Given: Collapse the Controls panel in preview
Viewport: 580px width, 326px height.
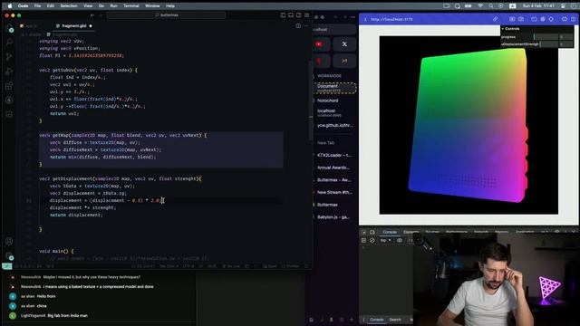Looking at the screenshot, I should point(511,29).
